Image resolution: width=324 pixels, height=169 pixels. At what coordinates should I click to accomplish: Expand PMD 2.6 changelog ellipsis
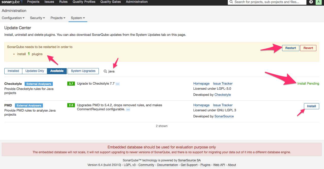tap(128, 110)
